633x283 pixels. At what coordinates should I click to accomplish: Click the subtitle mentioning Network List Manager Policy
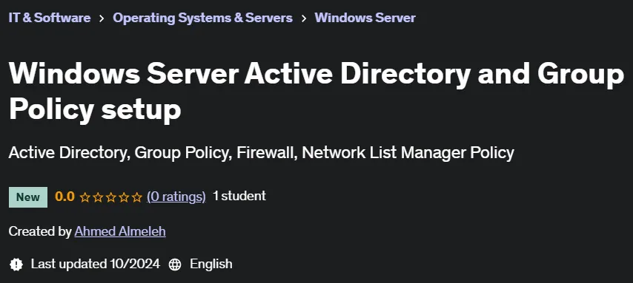coord(261,153)
